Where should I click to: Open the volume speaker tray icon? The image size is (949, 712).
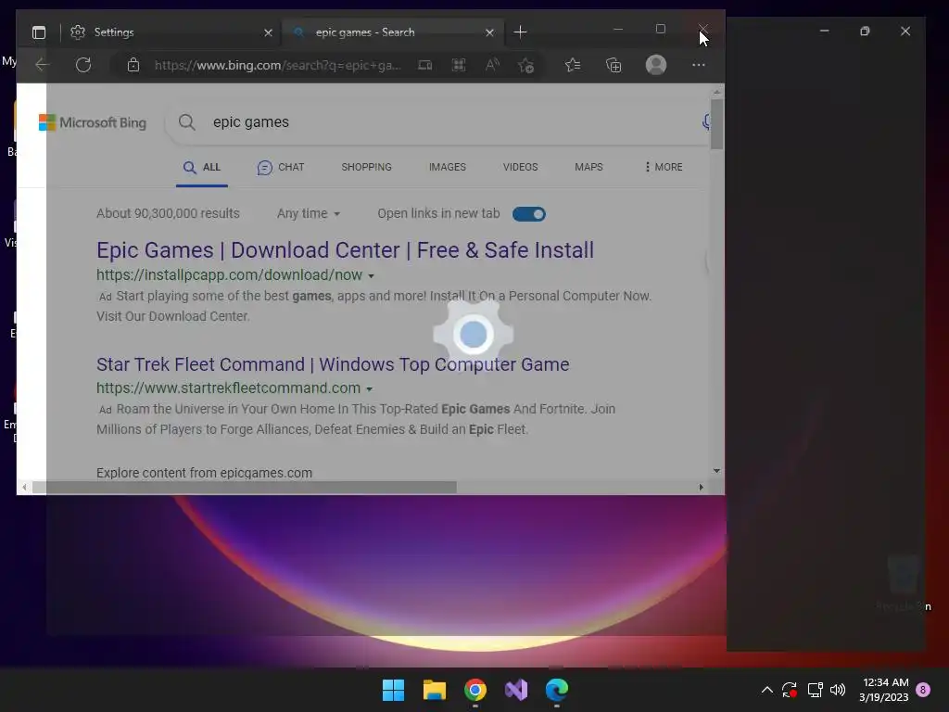838,690
